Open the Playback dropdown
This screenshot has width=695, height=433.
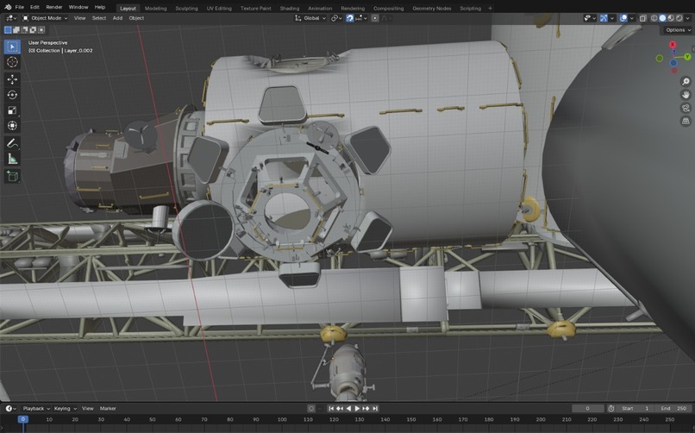[x=36, y=408]
